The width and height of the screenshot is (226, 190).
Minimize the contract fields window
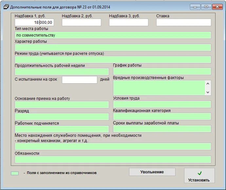195,7
